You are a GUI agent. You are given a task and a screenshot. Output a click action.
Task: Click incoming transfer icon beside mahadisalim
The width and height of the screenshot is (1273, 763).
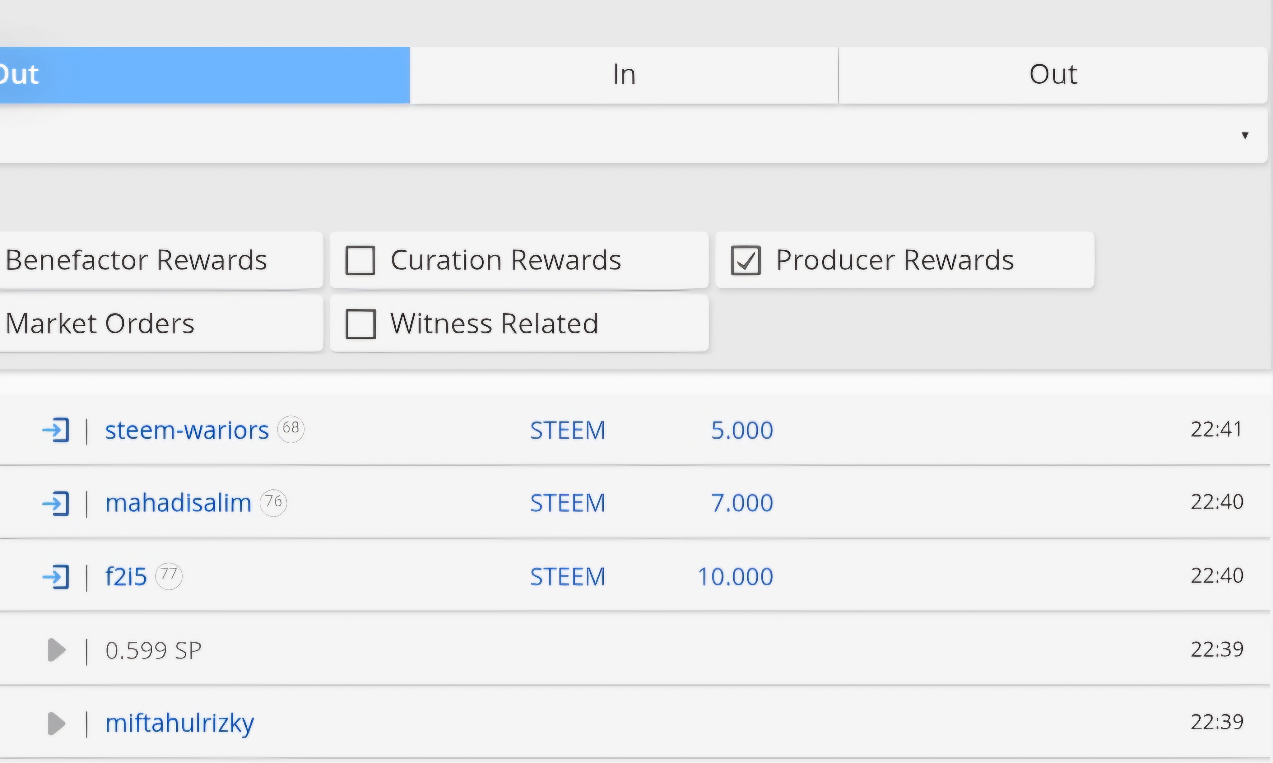(55, 503)
